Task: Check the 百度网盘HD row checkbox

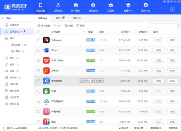Action: pyautogui.click(x=39, y=101)
